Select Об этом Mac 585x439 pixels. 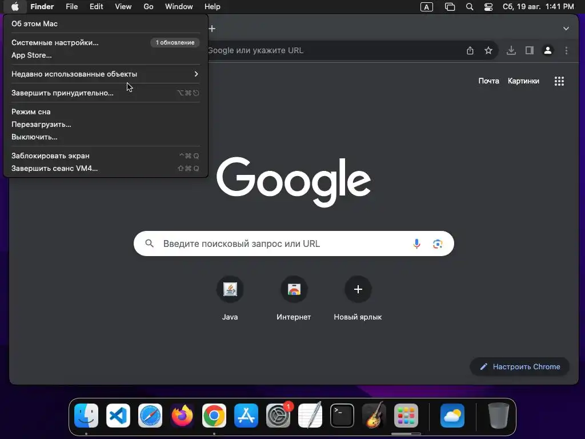pos(106,23)
